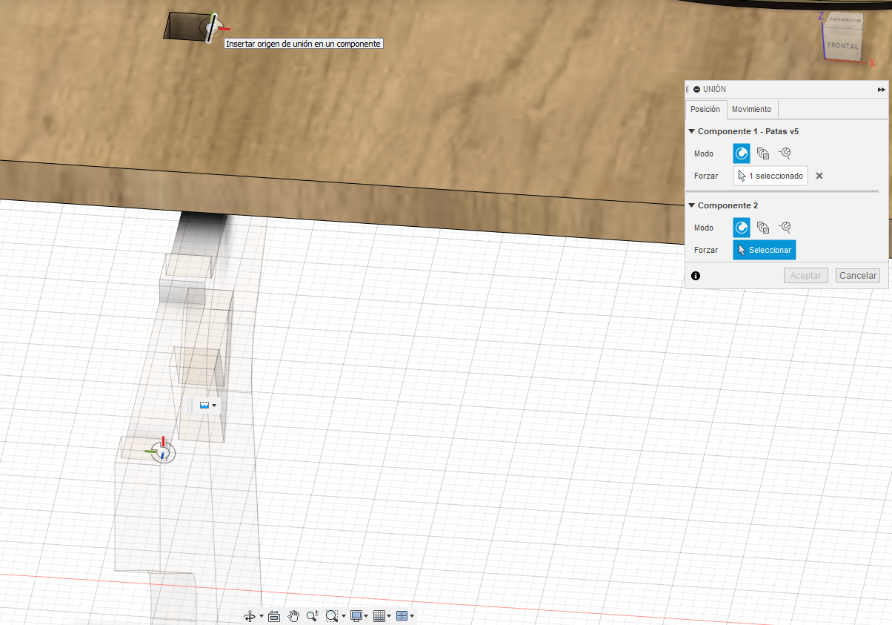Screen dimensions: 892x625
Task: Select the Orbit tool in navigation bar
Action: 250,616
